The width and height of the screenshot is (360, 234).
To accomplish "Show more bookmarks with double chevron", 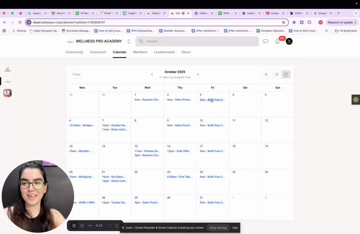I will pyautogui.click(x=326, y=31).
